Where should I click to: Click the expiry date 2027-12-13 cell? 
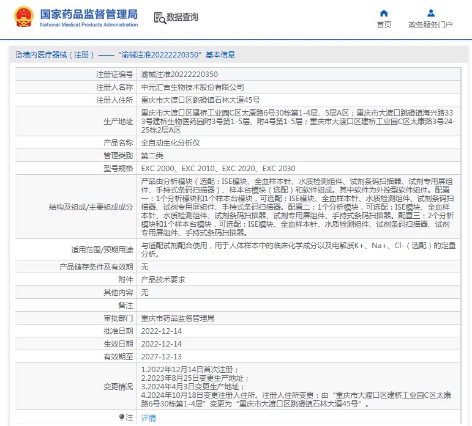161,356
